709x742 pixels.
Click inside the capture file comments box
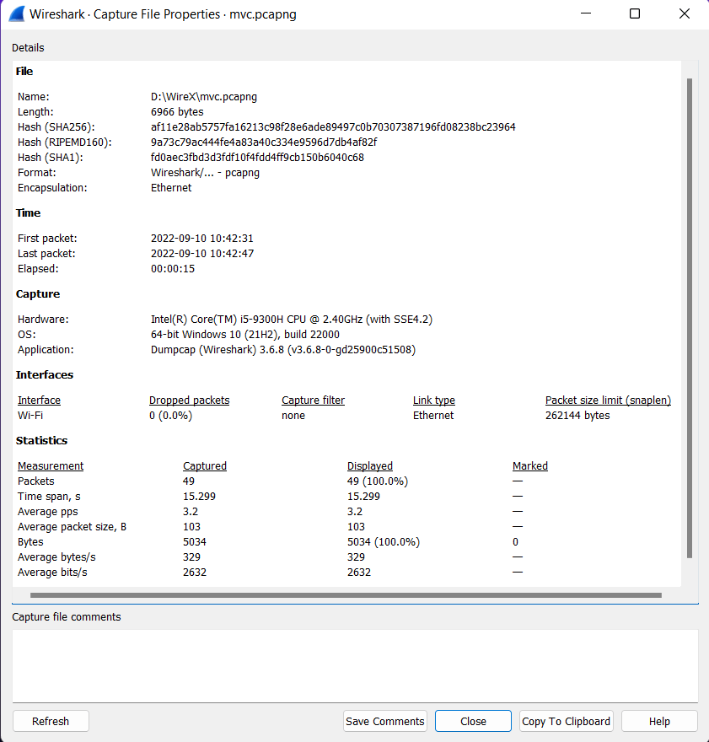tap(355, 666)
